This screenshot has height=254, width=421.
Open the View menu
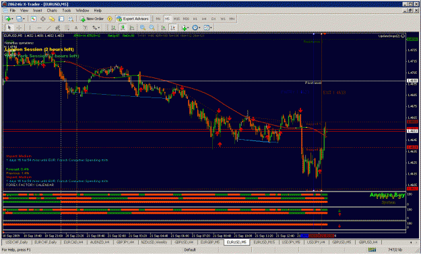click(x=24, y=11)
